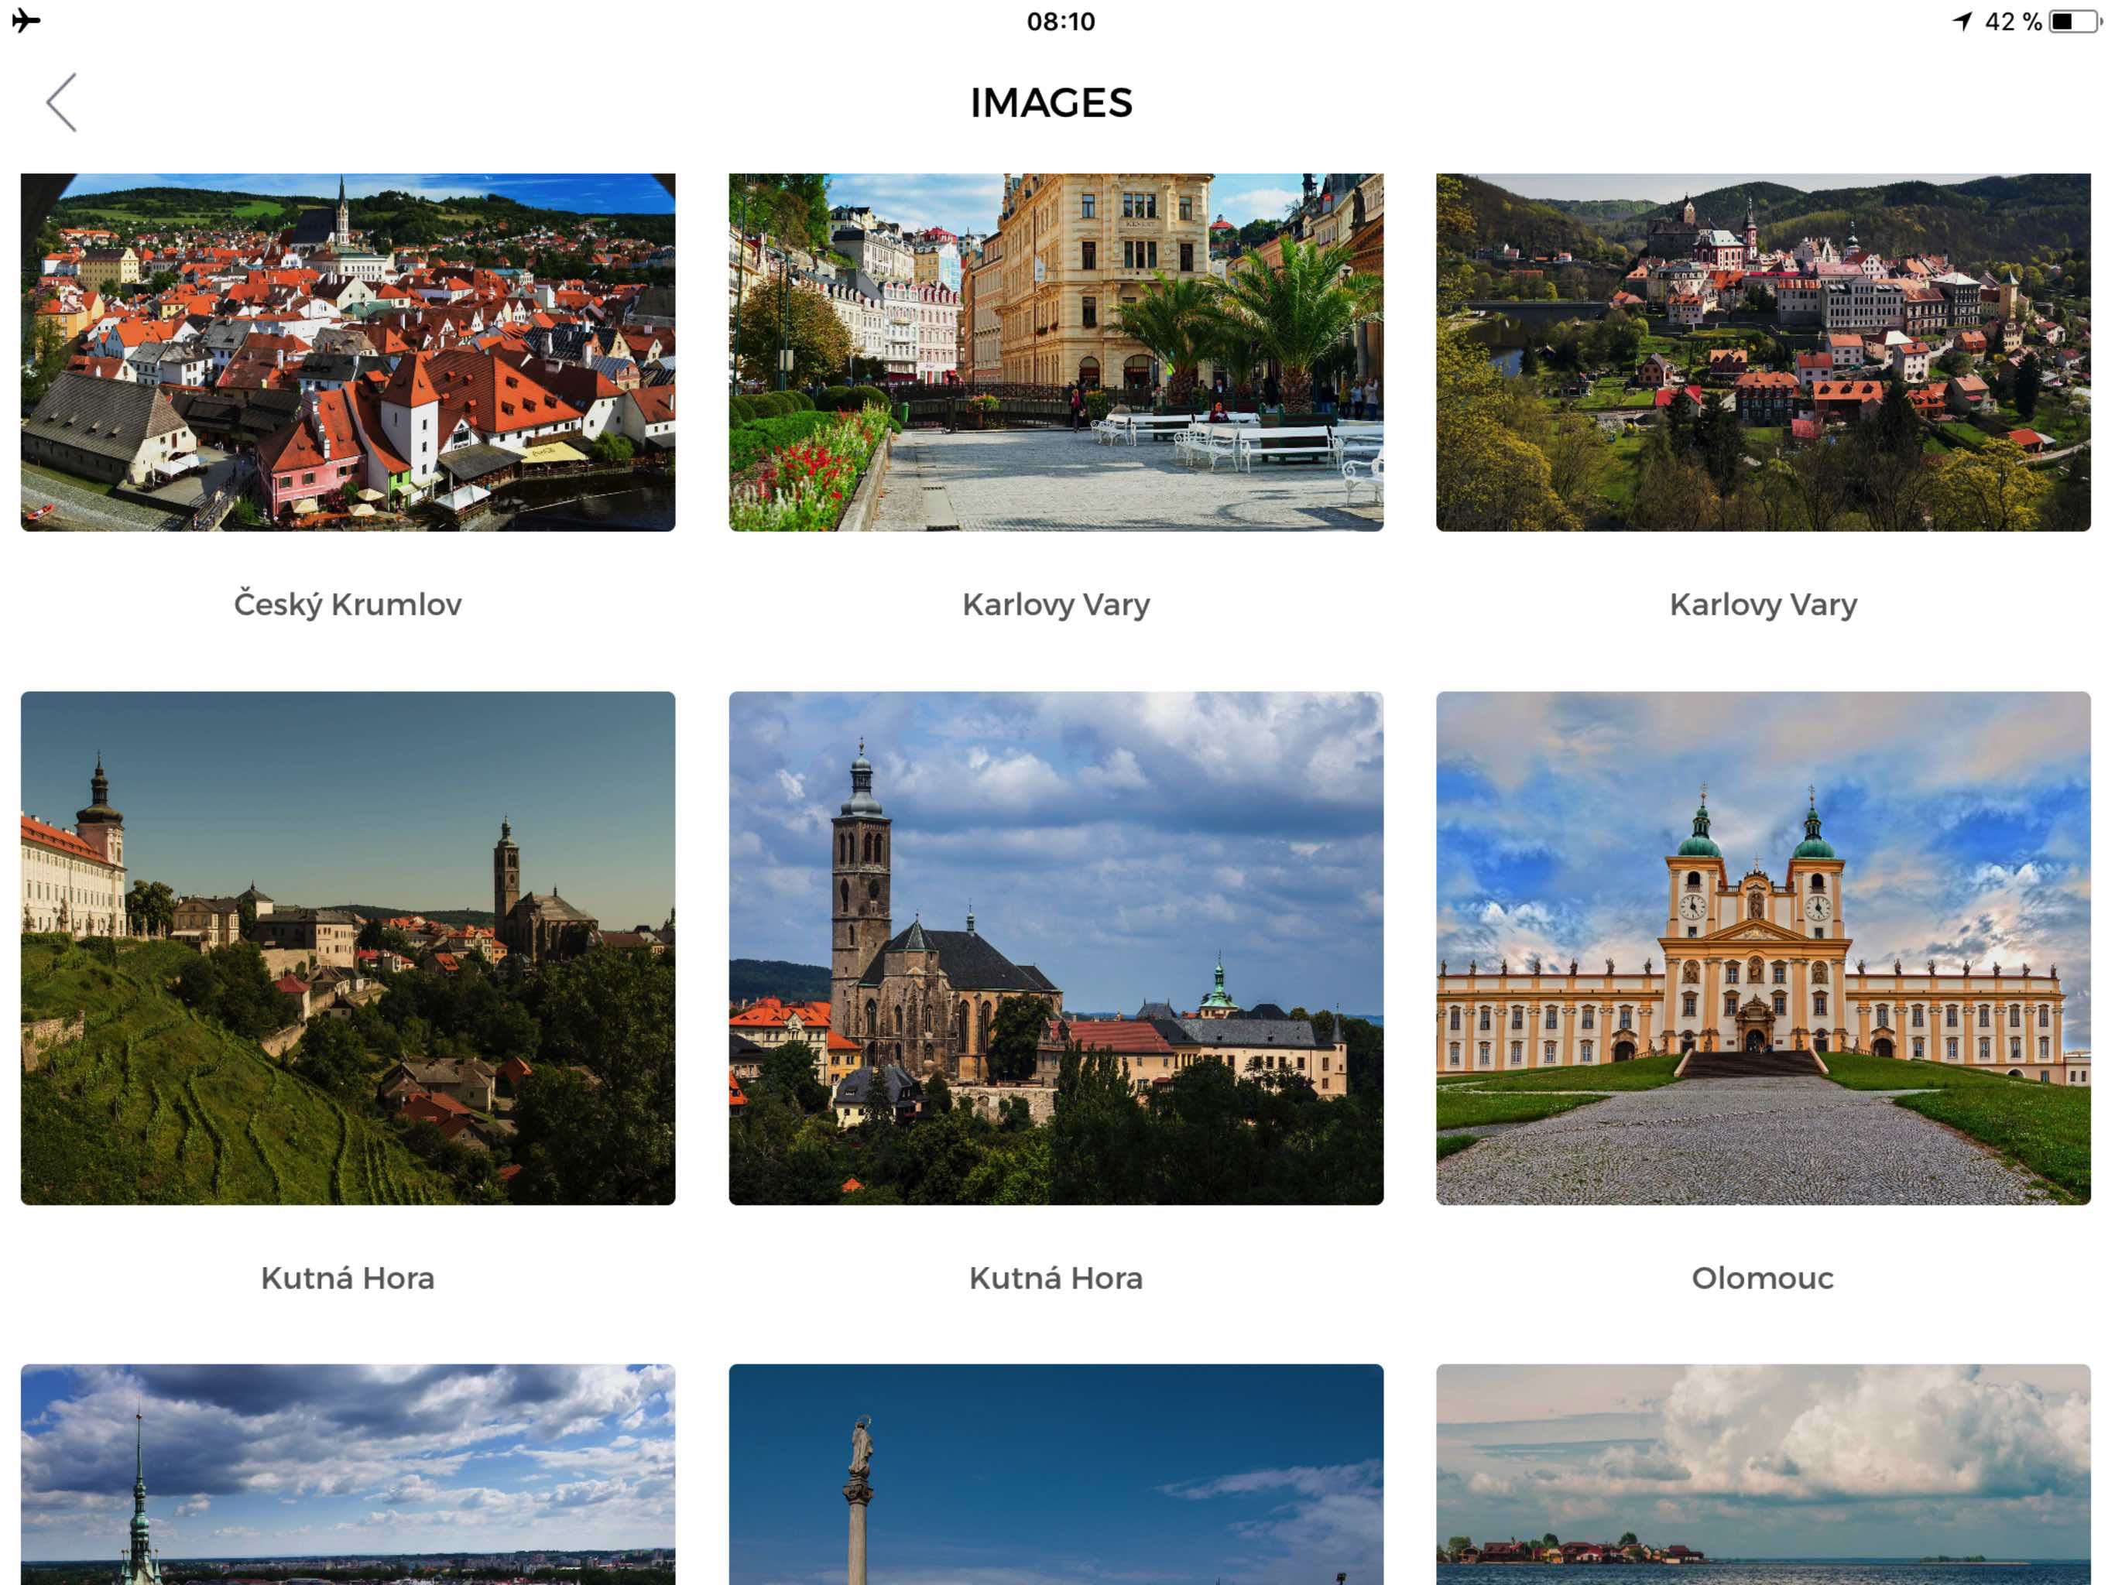Select the "Český Krumlov" caption
The image size is (2115, 1585).
coord(348,604)
